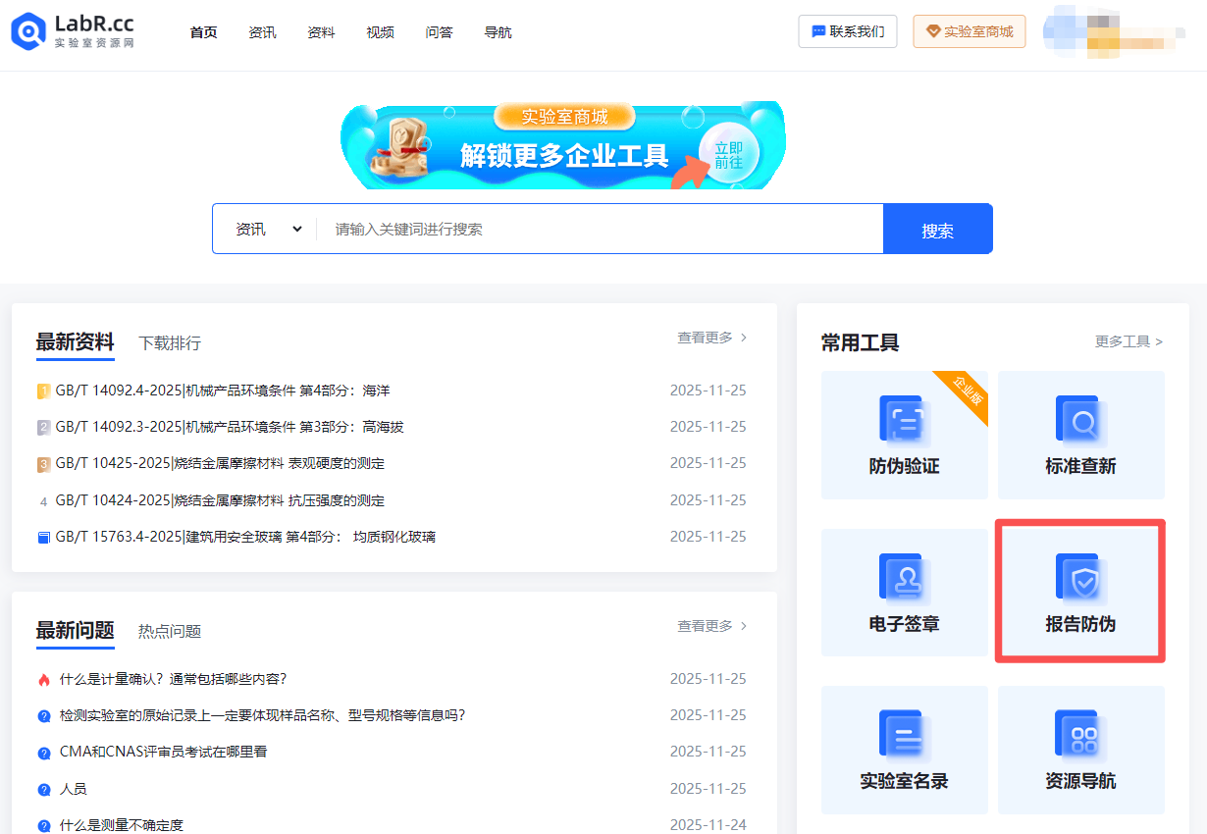1207x834 pixels.
Task: Open the 问答 navigation menu item
Action: [439, 32]
